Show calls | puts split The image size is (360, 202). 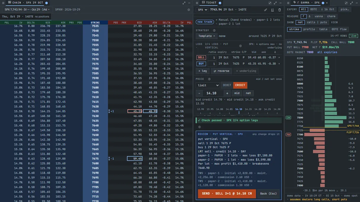tap(317, 22)
